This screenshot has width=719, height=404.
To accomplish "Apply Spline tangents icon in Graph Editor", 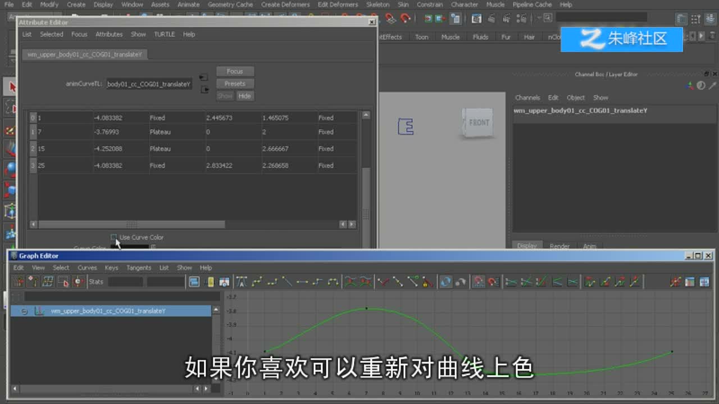I will click(x=257, y=282).
